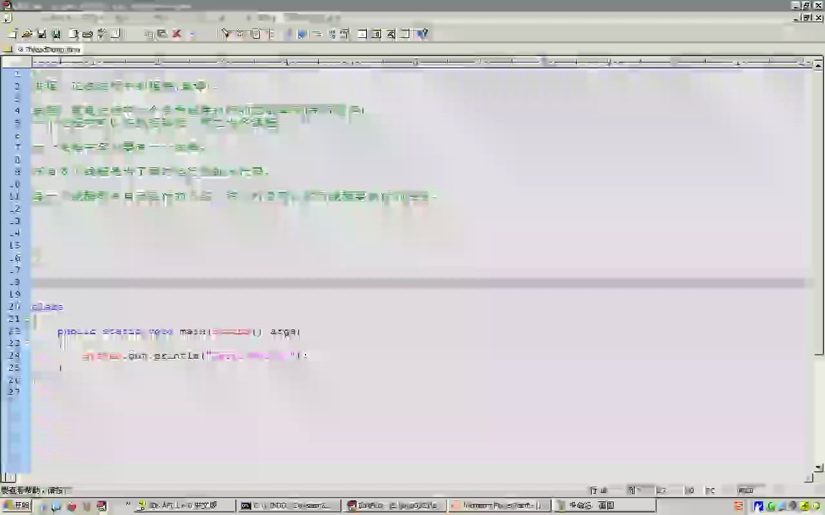Image resolution: width=825 pixels, height=515 pixels.
Task: Click the vertical scrollbar up arrow
Action: coord(819,65)
